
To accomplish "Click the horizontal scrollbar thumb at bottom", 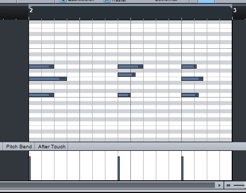I will [107, 185].
